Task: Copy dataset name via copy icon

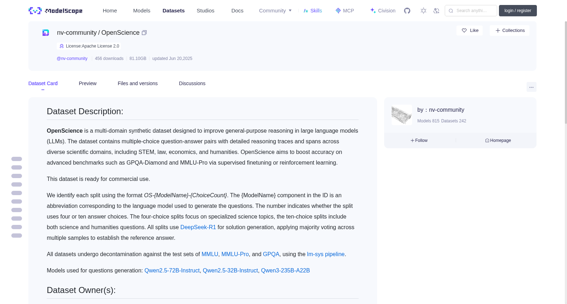Action: [144, 33]
